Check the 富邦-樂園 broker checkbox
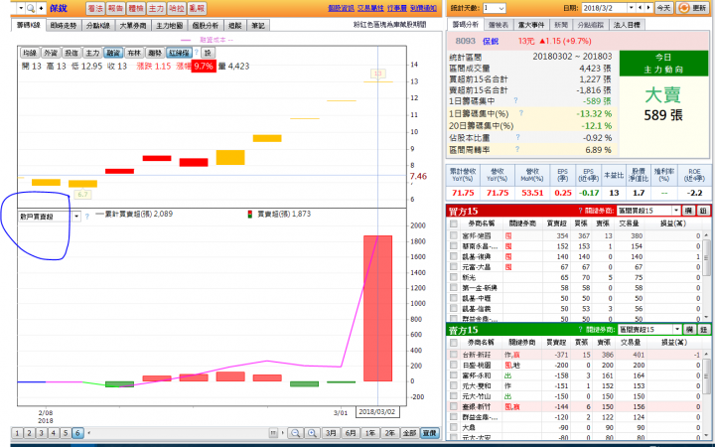The image size is (715, 447). click(453, 235)
